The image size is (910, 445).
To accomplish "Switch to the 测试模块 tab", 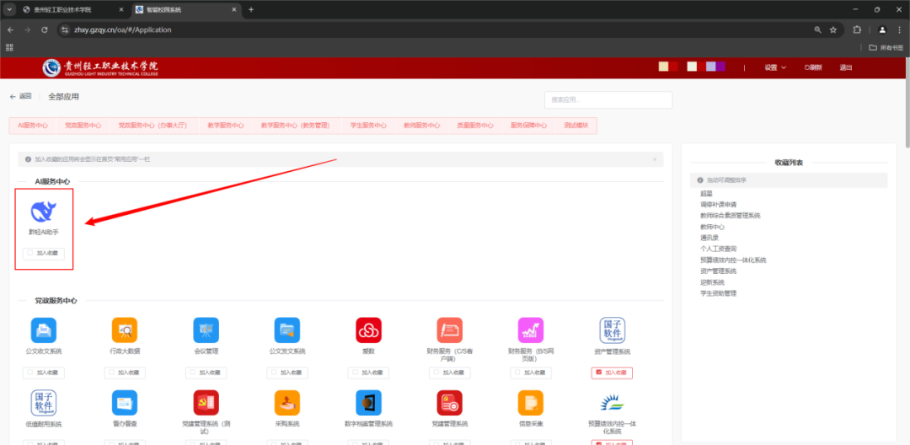I will click(575, 126).
